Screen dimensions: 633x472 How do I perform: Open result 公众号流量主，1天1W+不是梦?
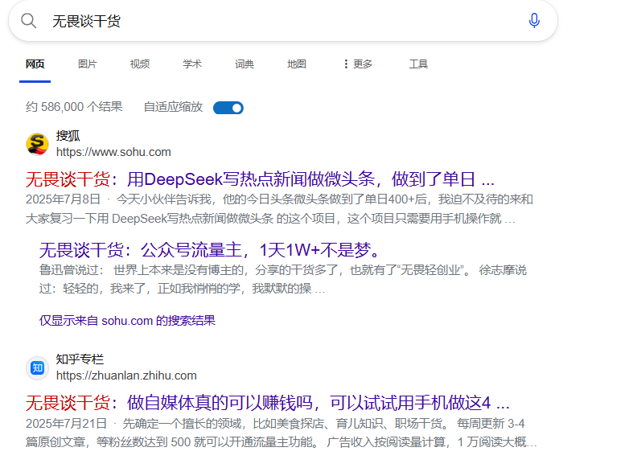click(x=210, y=250)
